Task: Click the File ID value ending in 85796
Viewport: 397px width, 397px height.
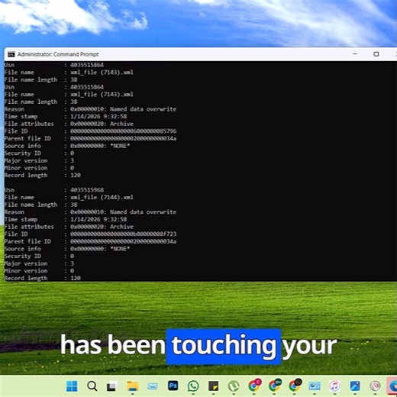Action: tap(123, 131)
